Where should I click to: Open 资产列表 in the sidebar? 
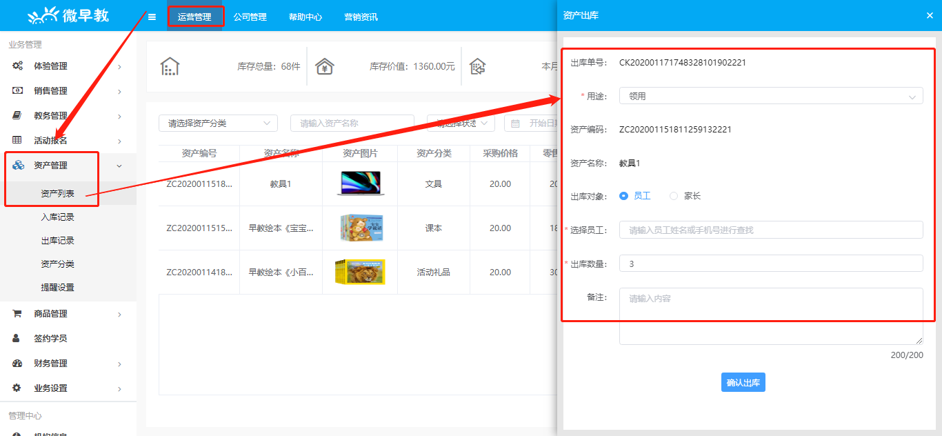[58, 194]
